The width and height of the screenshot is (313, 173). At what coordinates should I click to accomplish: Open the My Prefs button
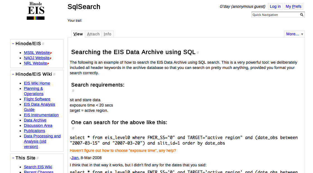(293, 6)
